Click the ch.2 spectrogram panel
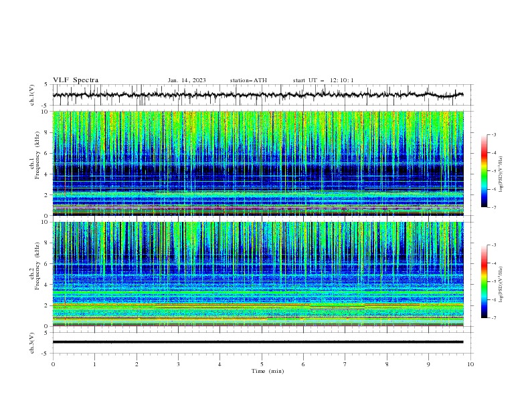Viewport: 530px width, 409px height. point(258,274)
